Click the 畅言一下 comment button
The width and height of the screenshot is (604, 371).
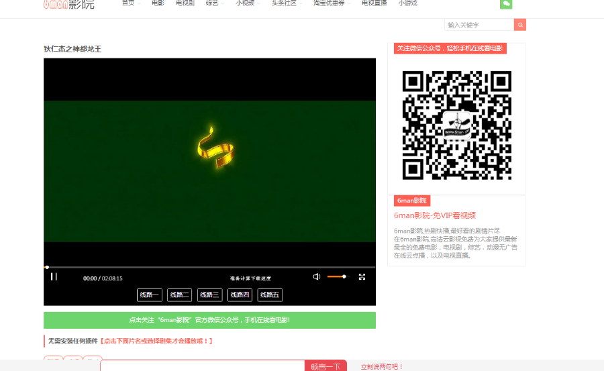click(x=325, y=366)
